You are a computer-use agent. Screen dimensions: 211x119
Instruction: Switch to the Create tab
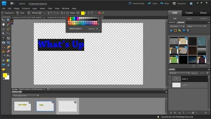point(189,13)
